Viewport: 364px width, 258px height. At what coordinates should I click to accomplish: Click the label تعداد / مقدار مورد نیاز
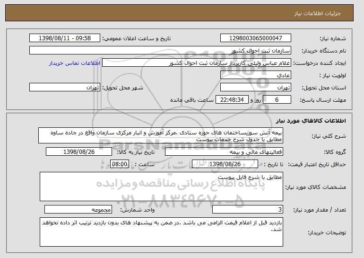320,210
